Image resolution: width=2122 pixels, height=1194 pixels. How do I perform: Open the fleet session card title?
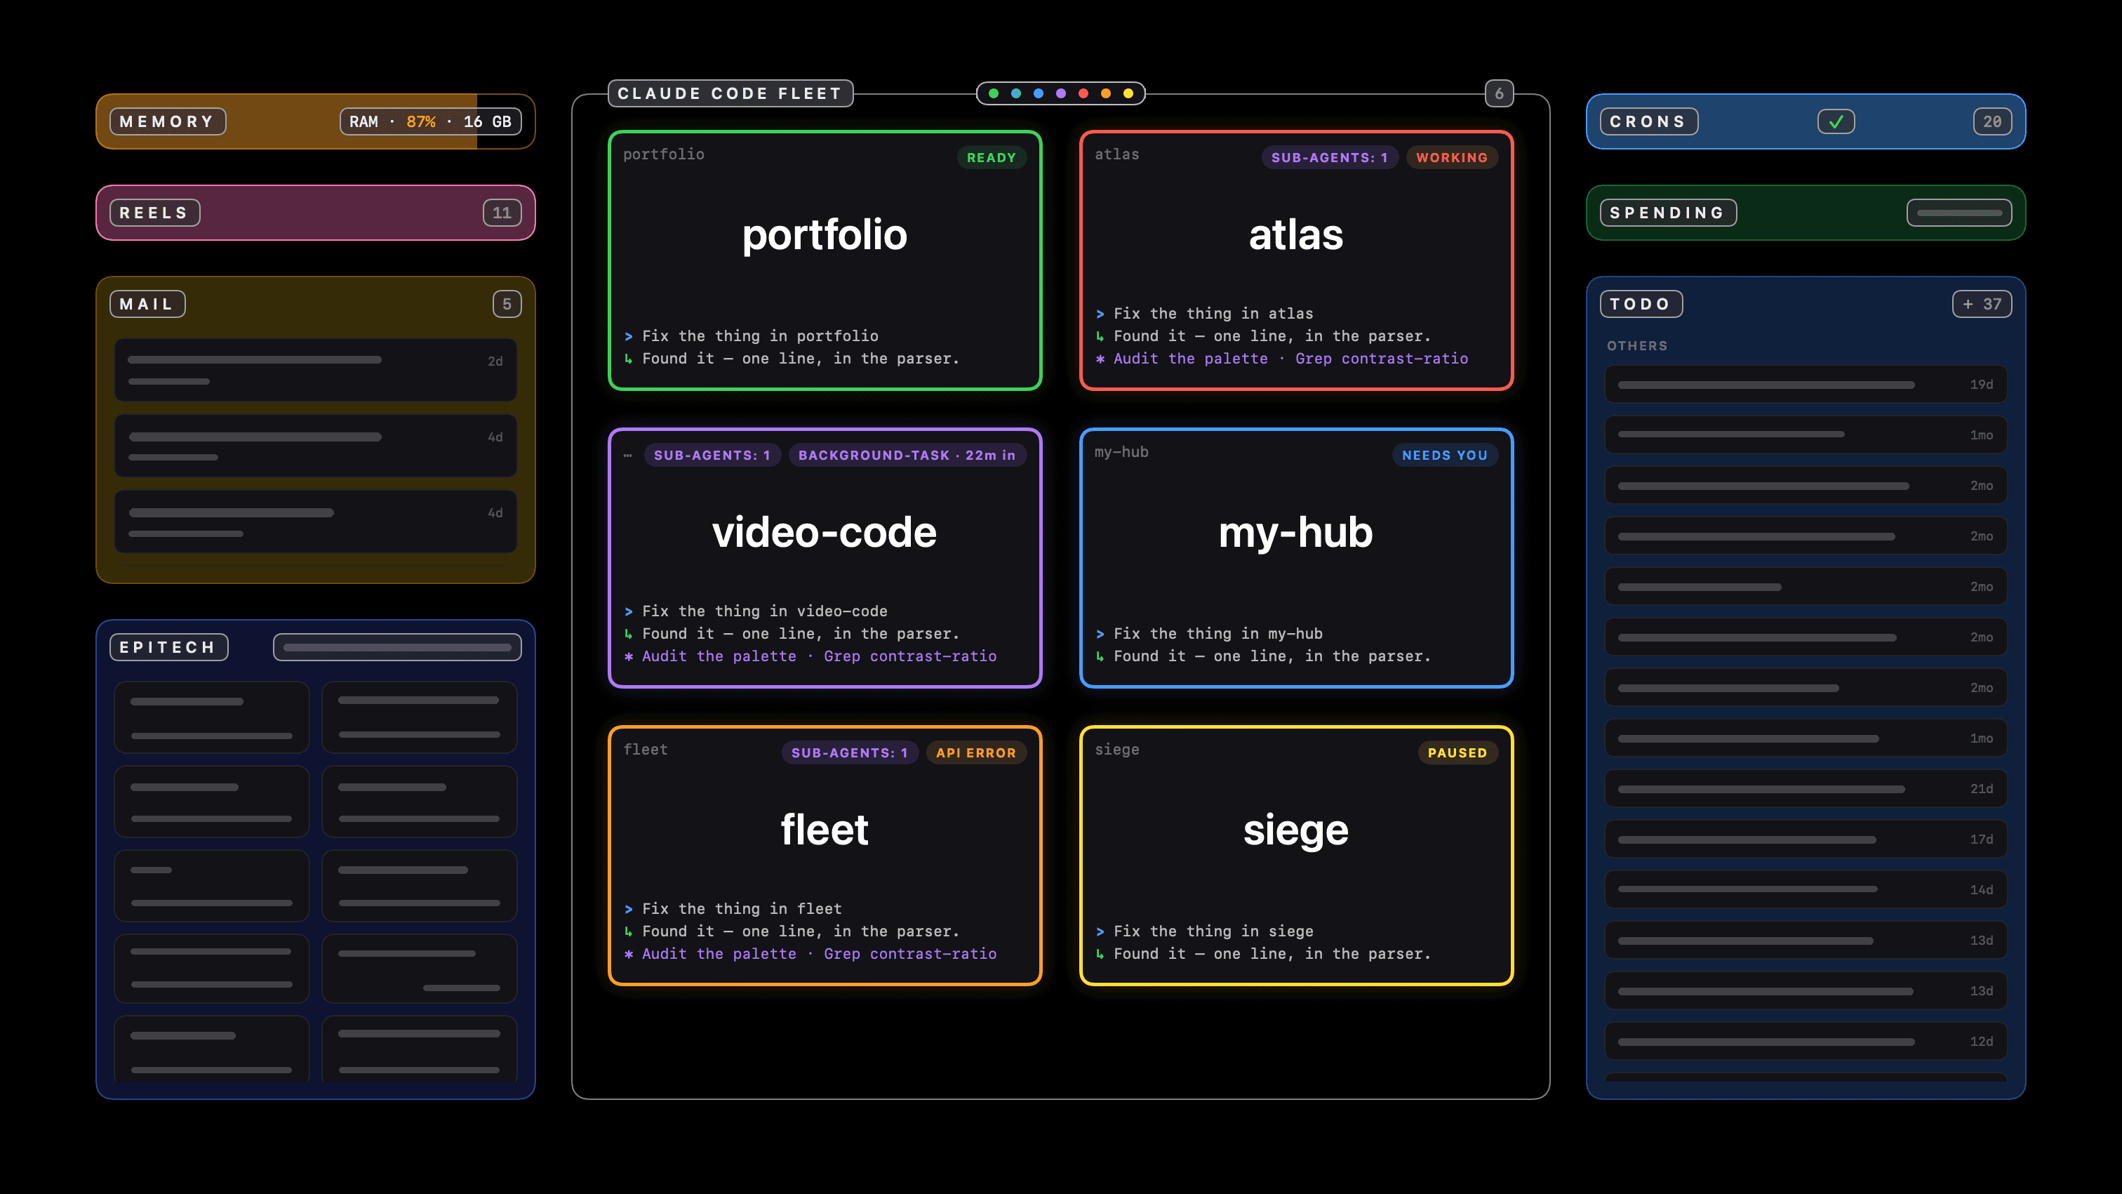[x=825, y=830]
